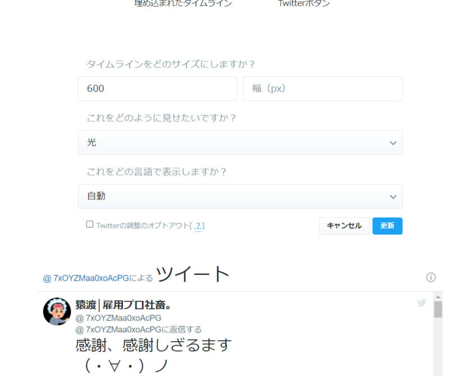Screen dimensions: 449x376
Task: Toggle the Twitterの調整のオプトアウト checkbox
Action: [90, 224]
